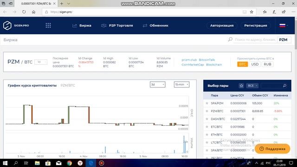
Task: Open File Explorer from taskbar
Action: tap(37, 163)
